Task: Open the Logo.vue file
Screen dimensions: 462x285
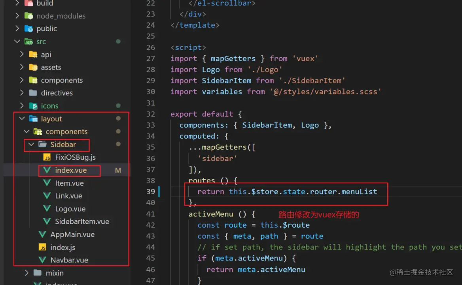Action: click(x=70, y=209)
